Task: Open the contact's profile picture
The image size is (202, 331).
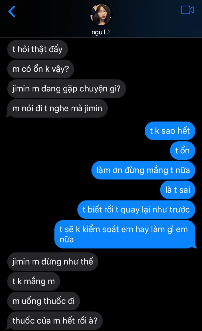Action: tap(101, 14)
